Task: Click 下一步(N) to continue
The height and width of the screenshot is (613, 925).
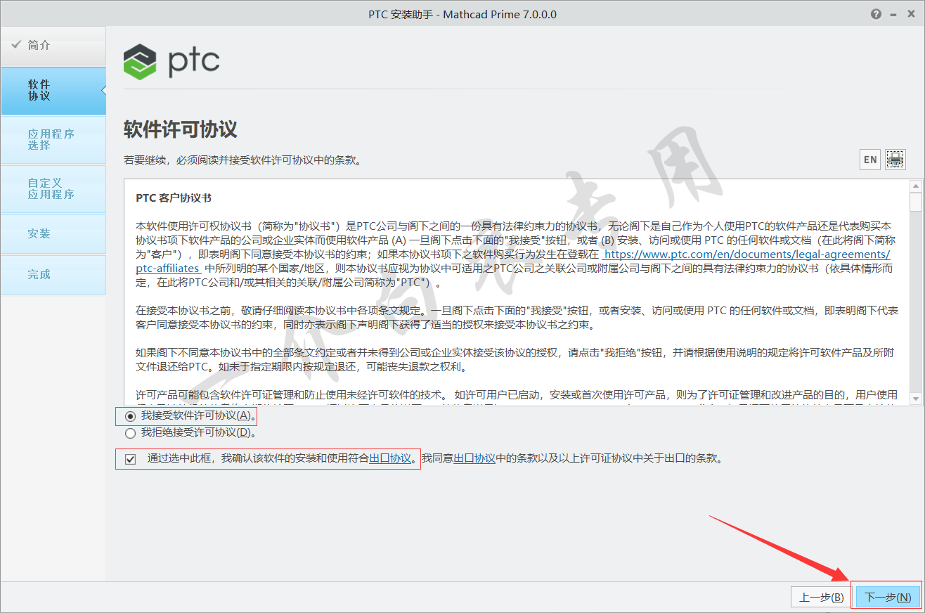Action: coord(887,598)
